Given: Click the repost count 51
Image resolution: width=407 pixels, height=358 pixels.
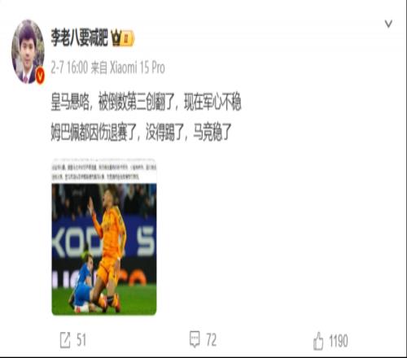Looking at the screenshot, I should click(x=81, y=340).
